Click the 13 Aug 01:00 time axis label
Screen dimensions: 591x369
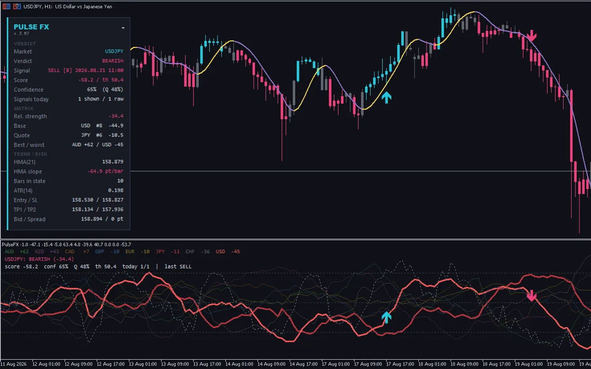[x=142, y=364]
